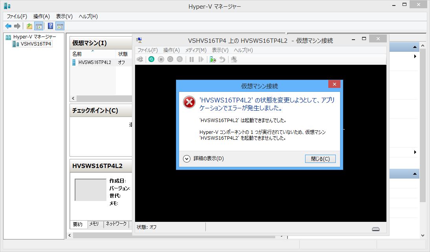430x252 pixels.
Task: Open the lower Actions pane submenu arrow
Action: pos(415,152)
